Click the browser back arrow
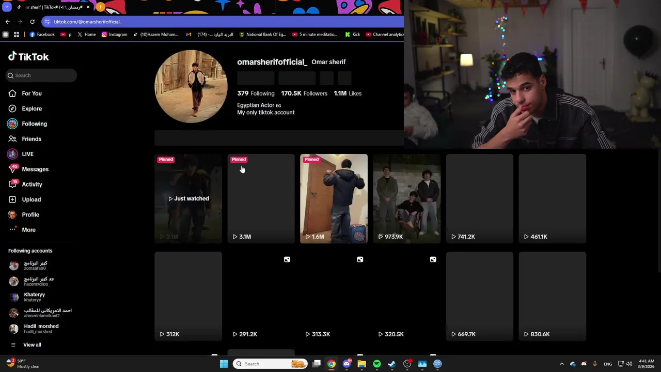The height and width of the screenshot is (372, 661). 7,22
